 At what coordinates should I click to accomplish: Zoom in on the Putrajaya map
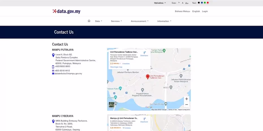point(186,99)
